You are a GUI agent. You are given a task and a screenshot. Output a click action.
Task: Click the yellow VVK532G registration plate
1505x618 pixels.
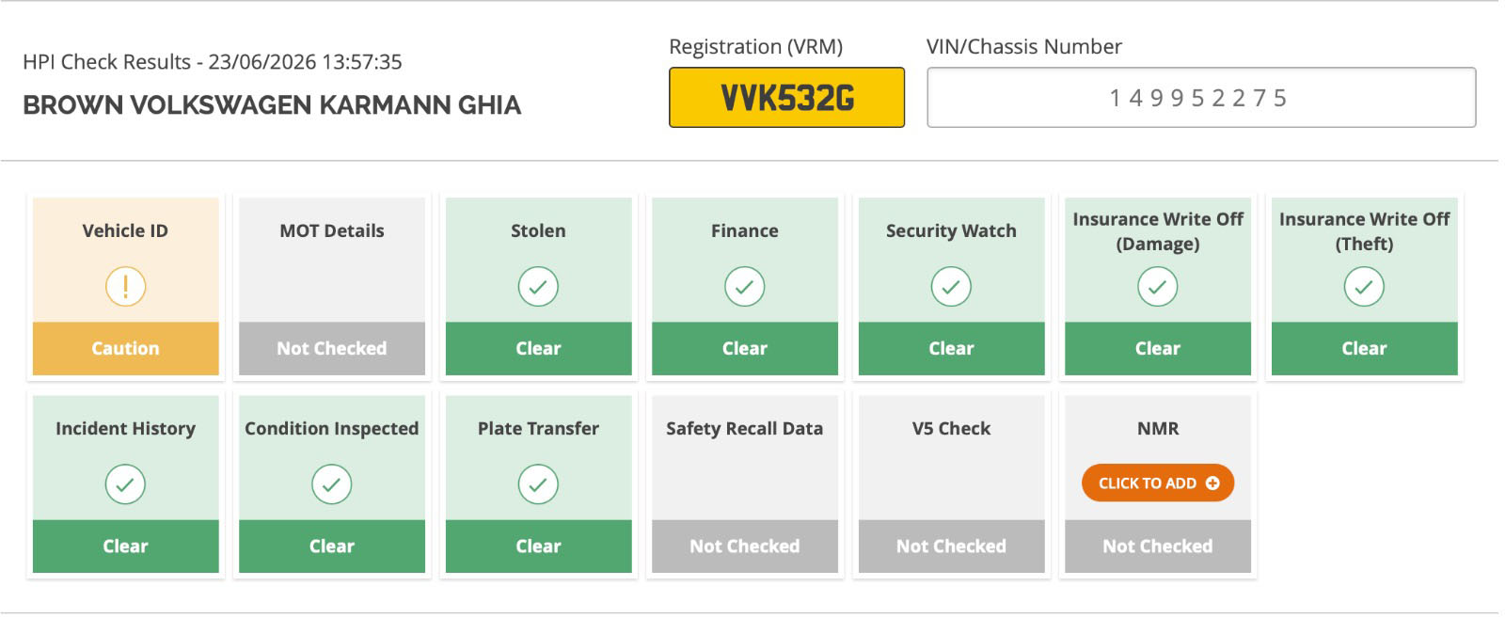click(786, 97)
